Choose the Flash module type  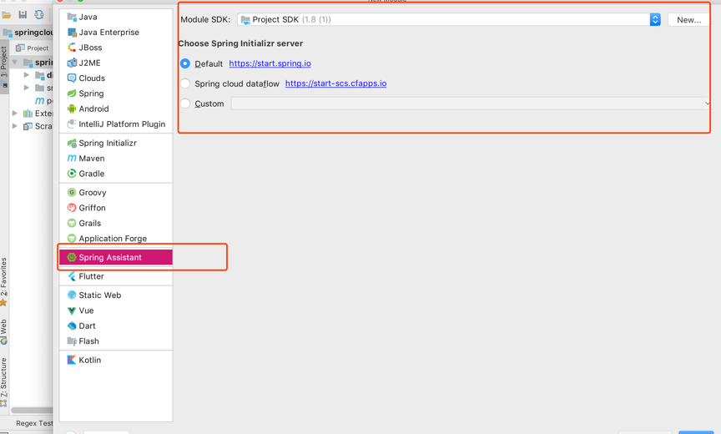click(116, 341)
